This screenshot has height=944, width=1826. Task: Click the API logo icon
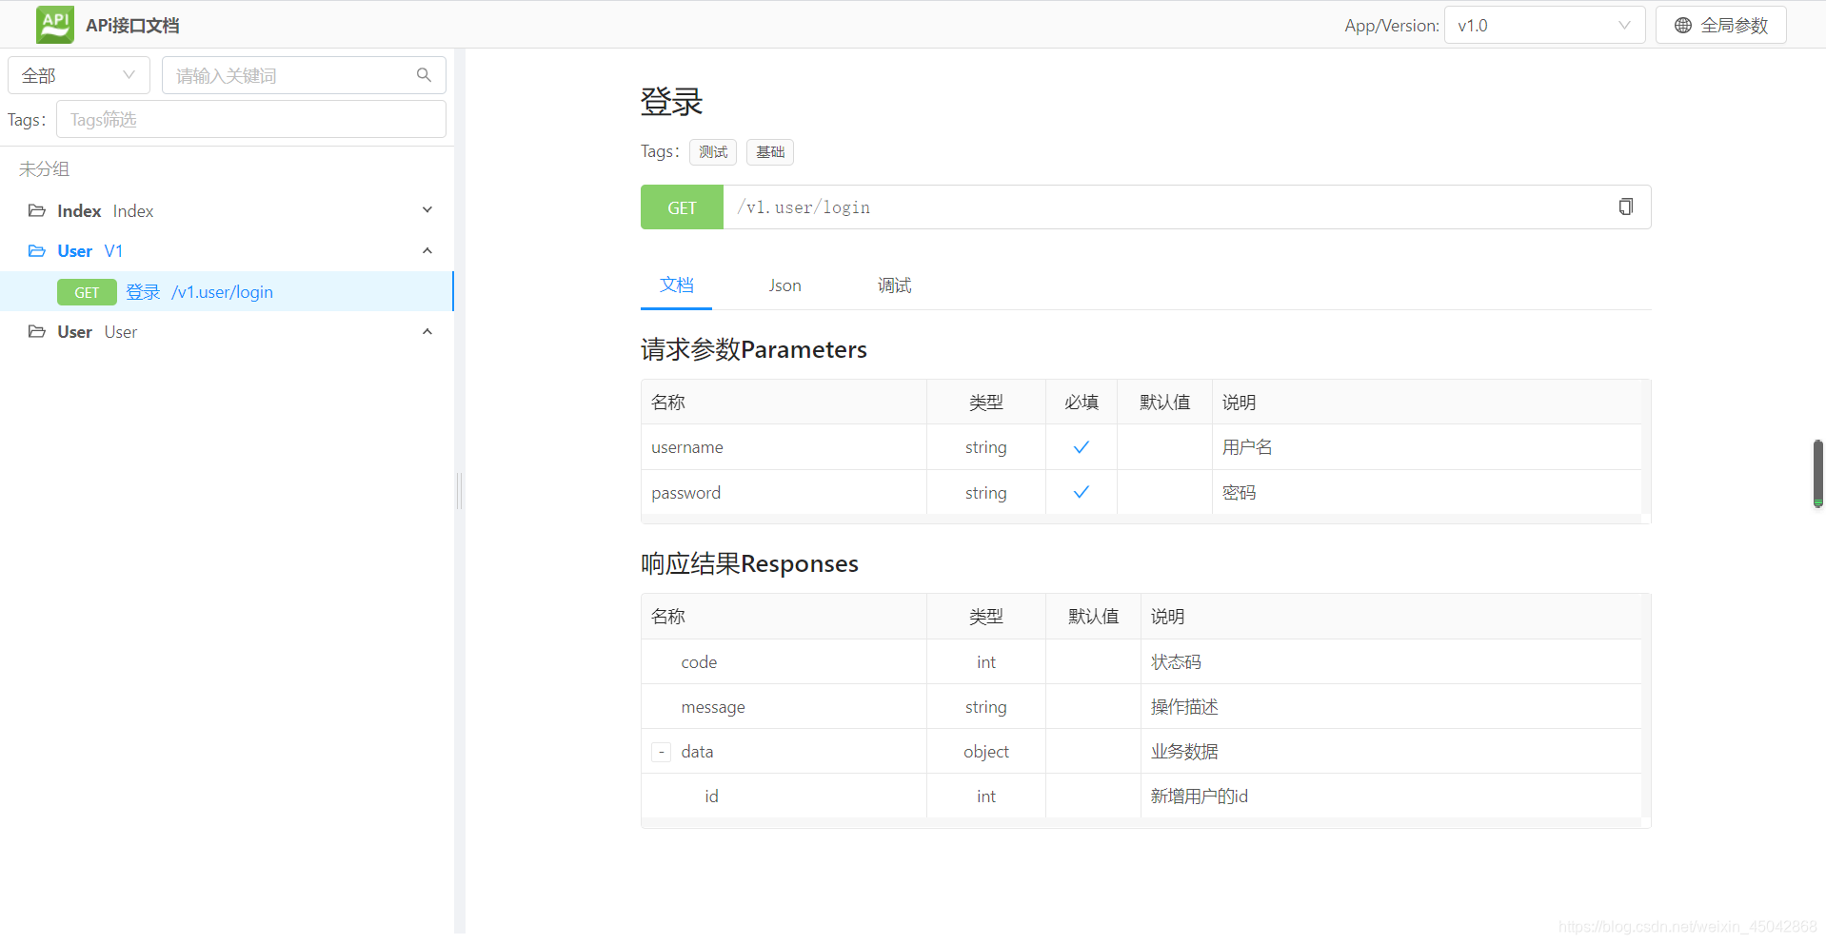54,25
